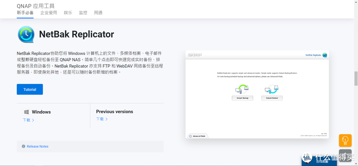
Task: Click the blue Instant Restore arrow icon
Action: [272, 89]
